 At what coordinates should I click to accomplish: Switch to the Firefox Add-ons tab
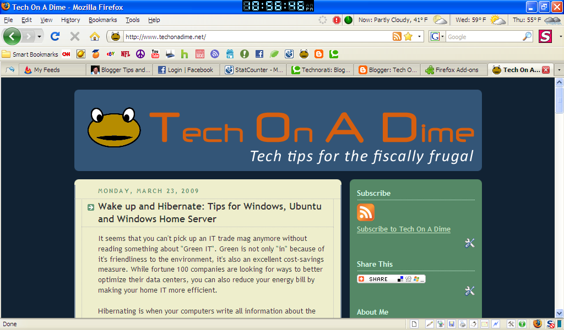(x=454, y=70)
